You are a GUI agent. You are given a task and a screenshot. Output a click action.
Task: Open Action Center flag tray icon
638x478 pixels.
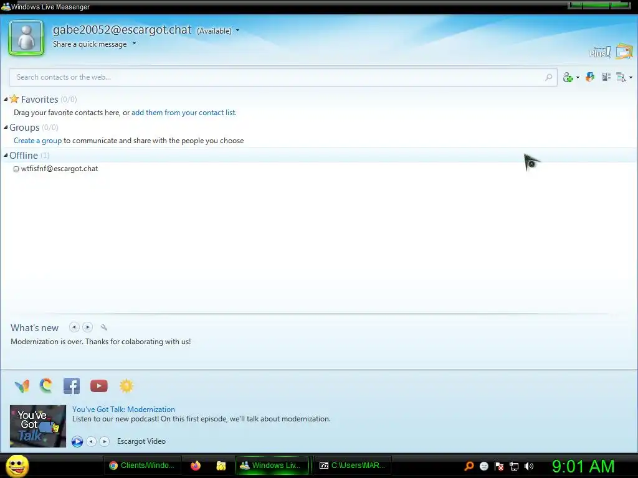click(499, 466)
